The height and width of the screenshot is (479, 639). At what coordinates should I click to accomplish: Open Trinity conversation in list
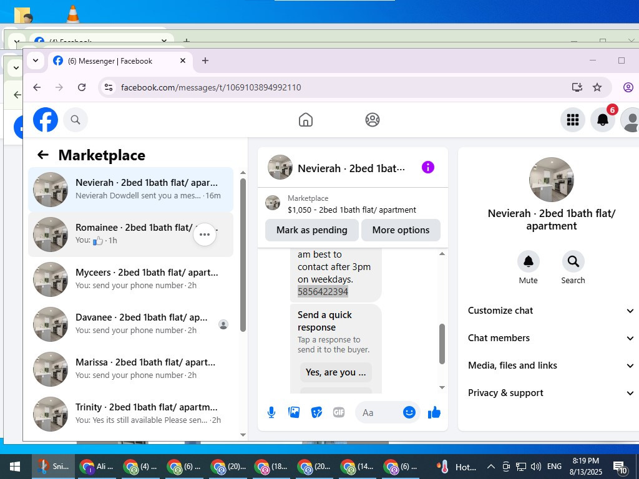tap(131, 414)
